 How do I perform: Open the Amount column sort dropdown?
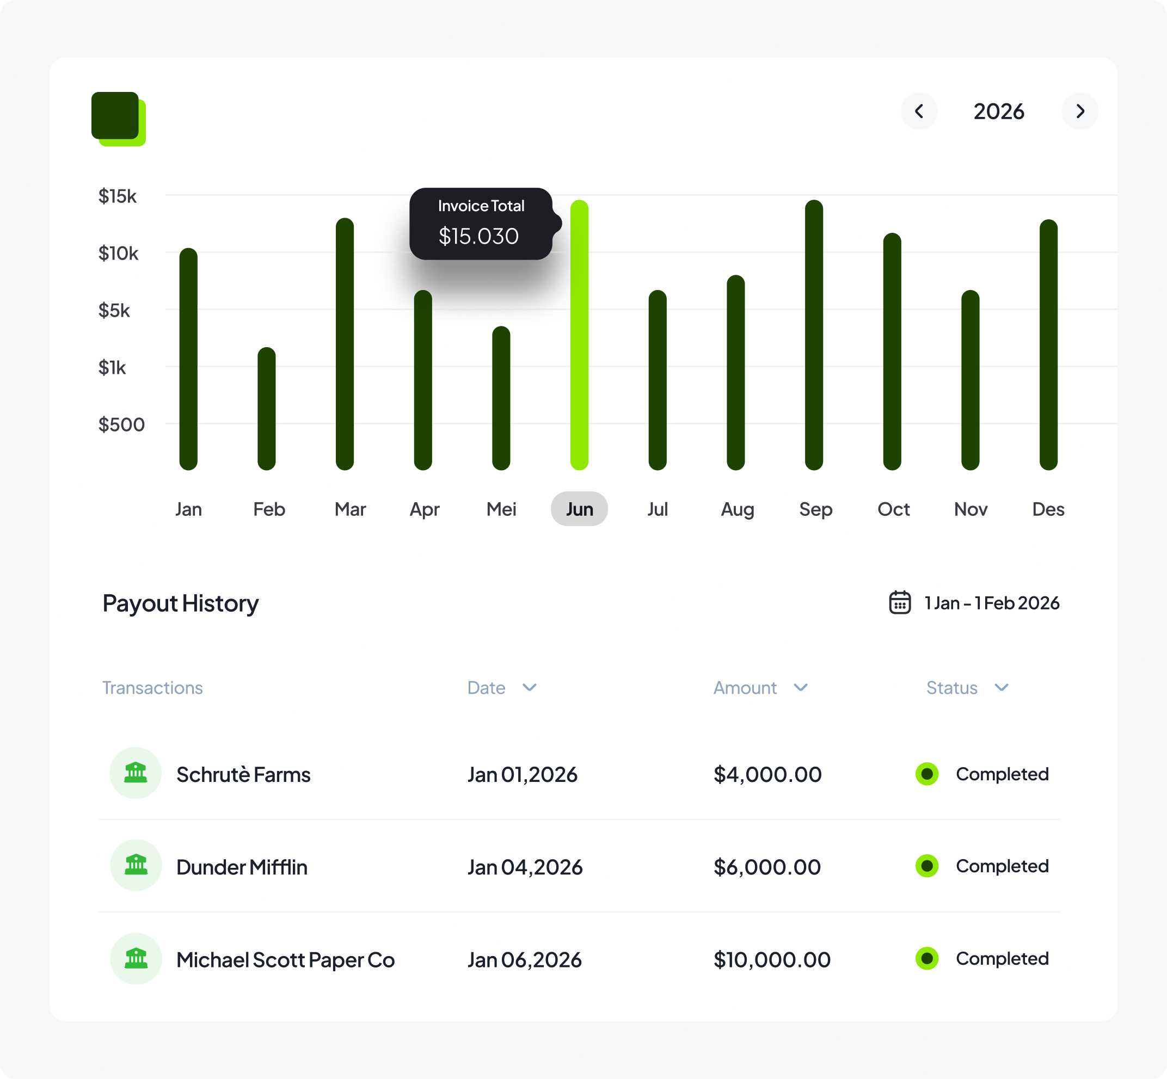(800, 687)
